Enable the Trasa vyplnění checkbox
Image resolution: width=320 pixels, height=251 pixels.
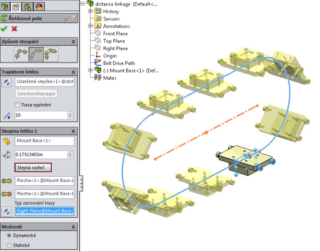(x=17, y=105)
